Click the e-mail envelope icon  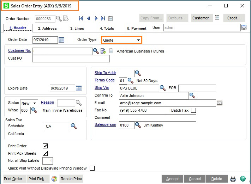(x=220, y=103)
